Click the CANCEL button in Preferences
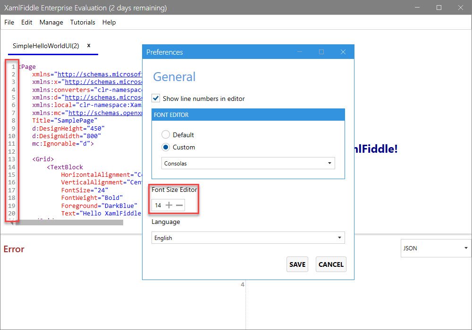Screen dimensions: 472x330 pyautogui.click(x=331, y=264)
